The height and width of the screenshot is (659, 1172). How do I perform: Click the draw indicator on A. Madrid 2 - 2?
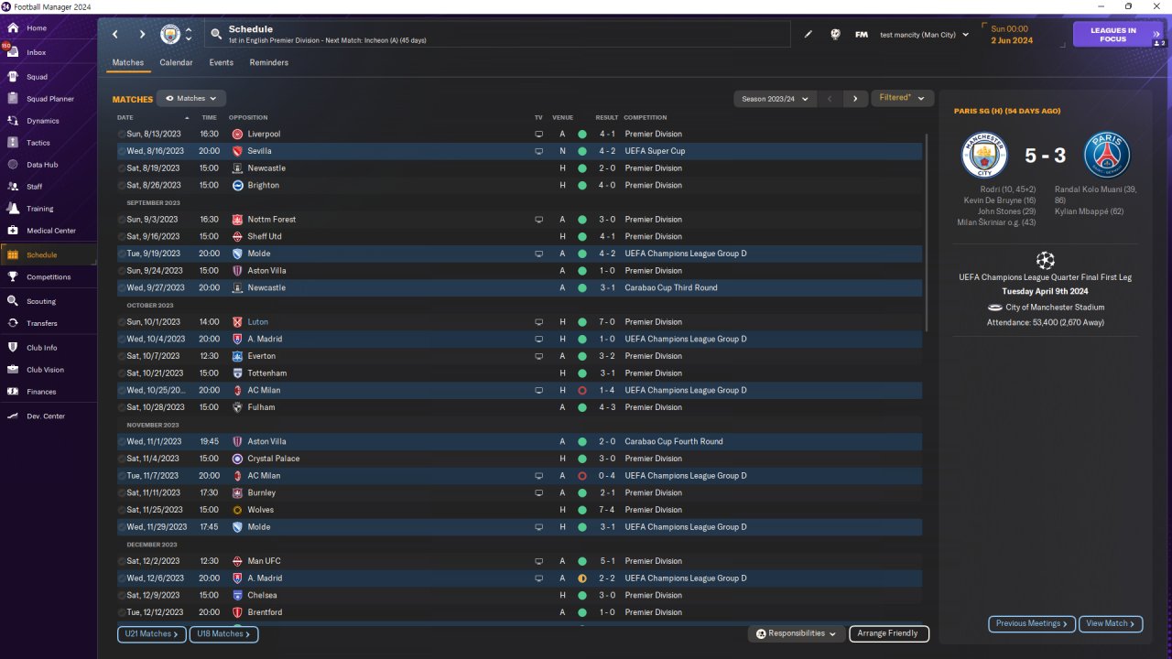click(x=581, y=578)
